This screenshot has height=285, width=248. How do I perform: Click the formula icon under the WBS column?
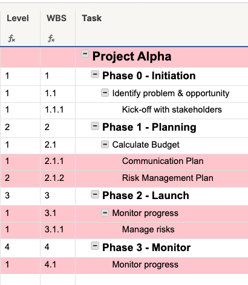[x=51, y=38]
